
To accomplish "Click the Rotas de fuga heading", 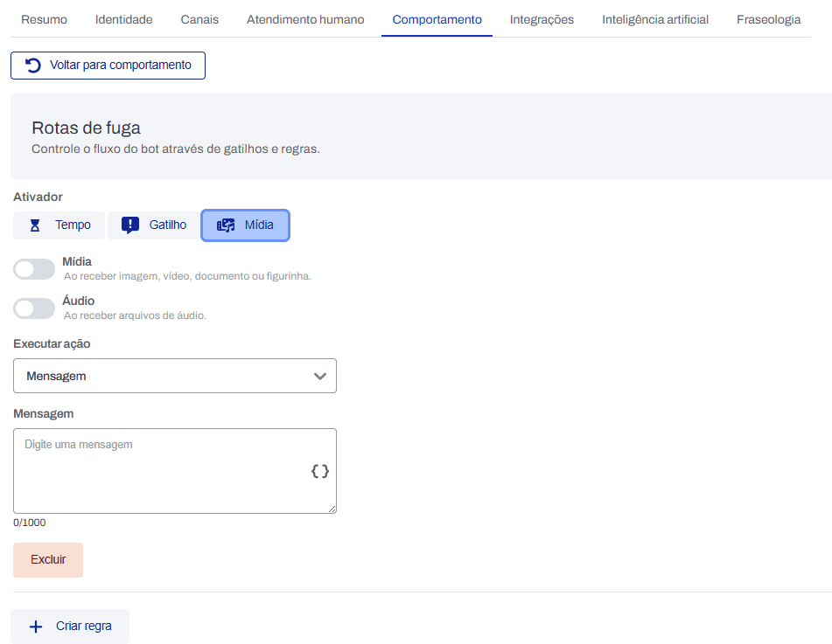I will pyautogui.click(x=86, y=128).
